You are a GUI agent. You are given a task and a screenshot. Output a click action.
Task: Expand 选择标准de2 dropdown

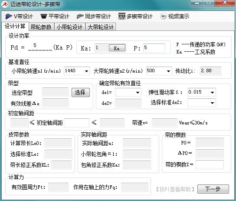(212, 103)
